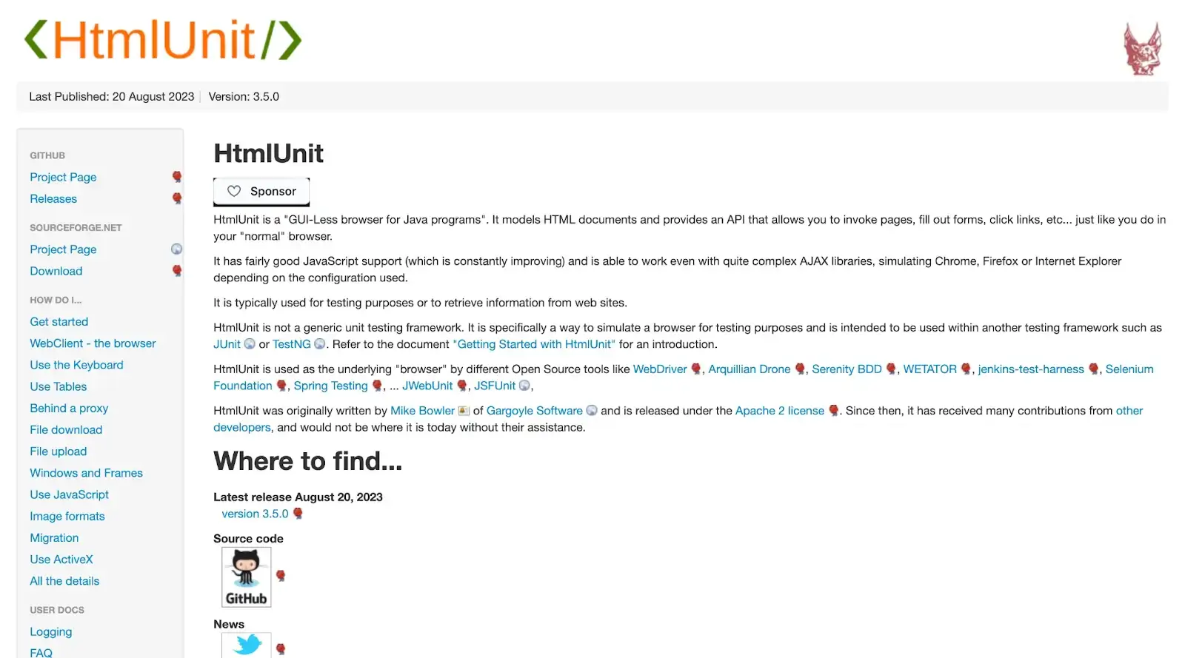
Task: Click external icon beside GitHub image
Action: pos(281,576)
